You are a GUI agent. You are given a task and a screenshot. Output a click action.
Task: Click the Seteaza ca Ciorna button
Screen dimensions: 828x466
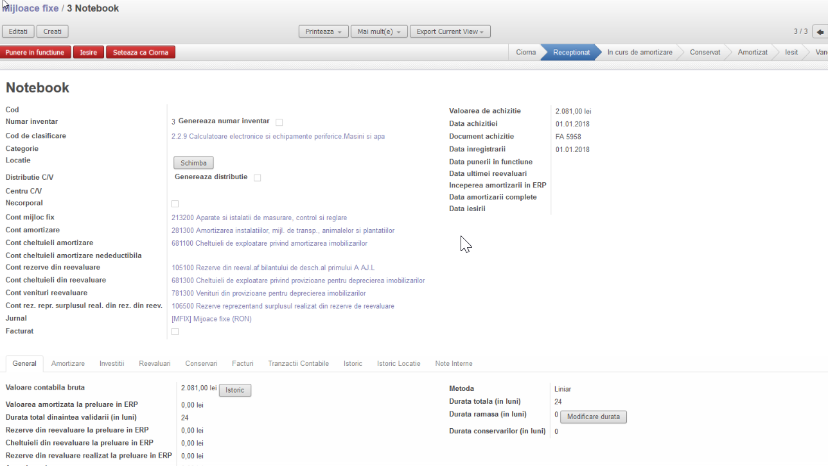coord(140,53)
